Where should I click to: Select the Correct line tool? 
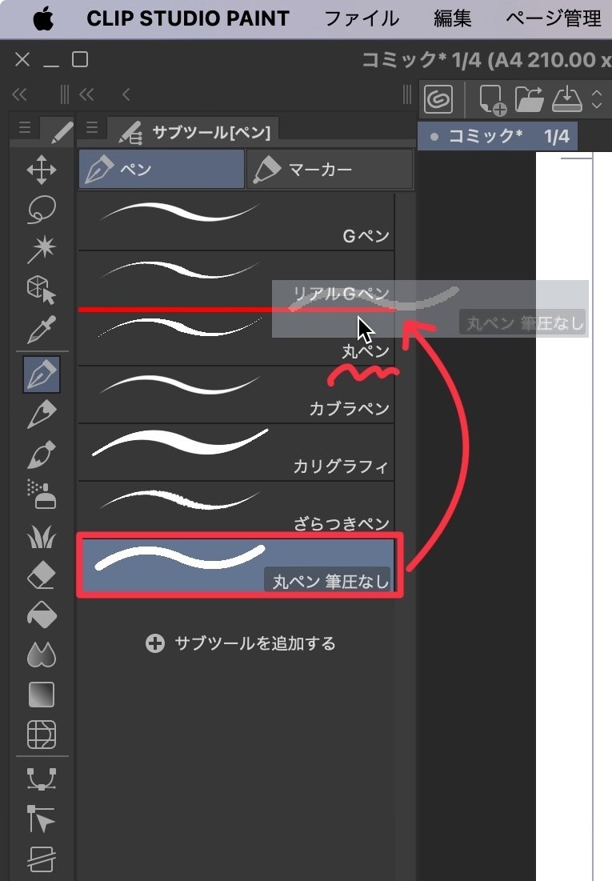(42, 819)
